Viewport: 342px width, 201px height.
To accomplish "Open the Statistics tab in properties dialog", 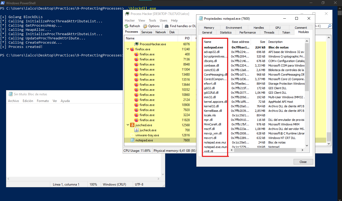I will click(x=226, y=32).
